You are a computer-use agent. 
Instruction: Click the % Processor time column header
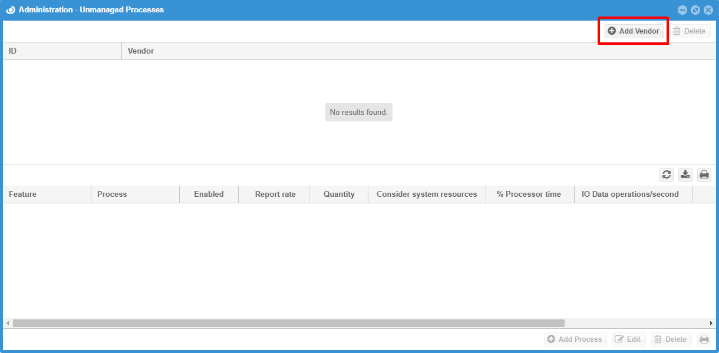point(529,194)
